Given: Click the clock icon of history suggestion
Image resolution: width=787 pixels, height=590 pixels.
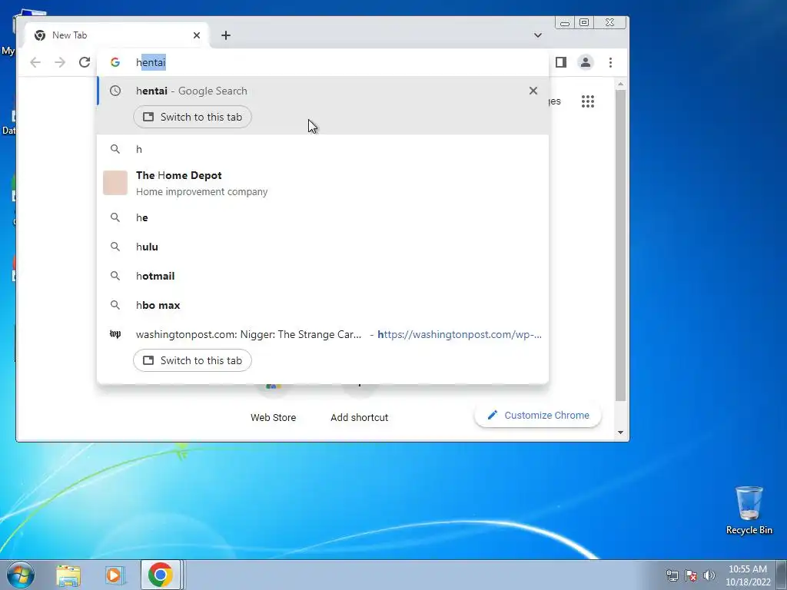Looking at the screenshot, I should pyautogui.click(x=115, y=91).
